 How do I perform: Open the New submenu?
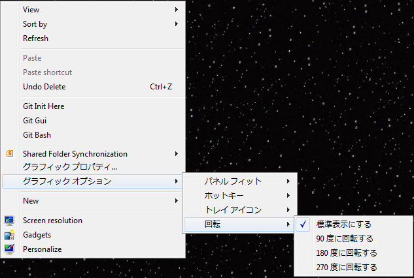pyautogui.click(x=93, y=201)
